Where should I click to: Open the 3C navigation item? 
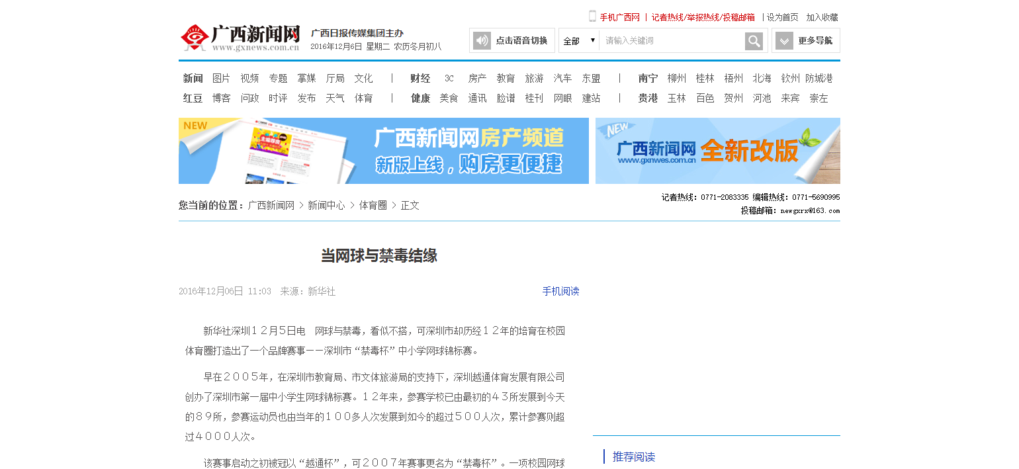[x=449, y=78]
